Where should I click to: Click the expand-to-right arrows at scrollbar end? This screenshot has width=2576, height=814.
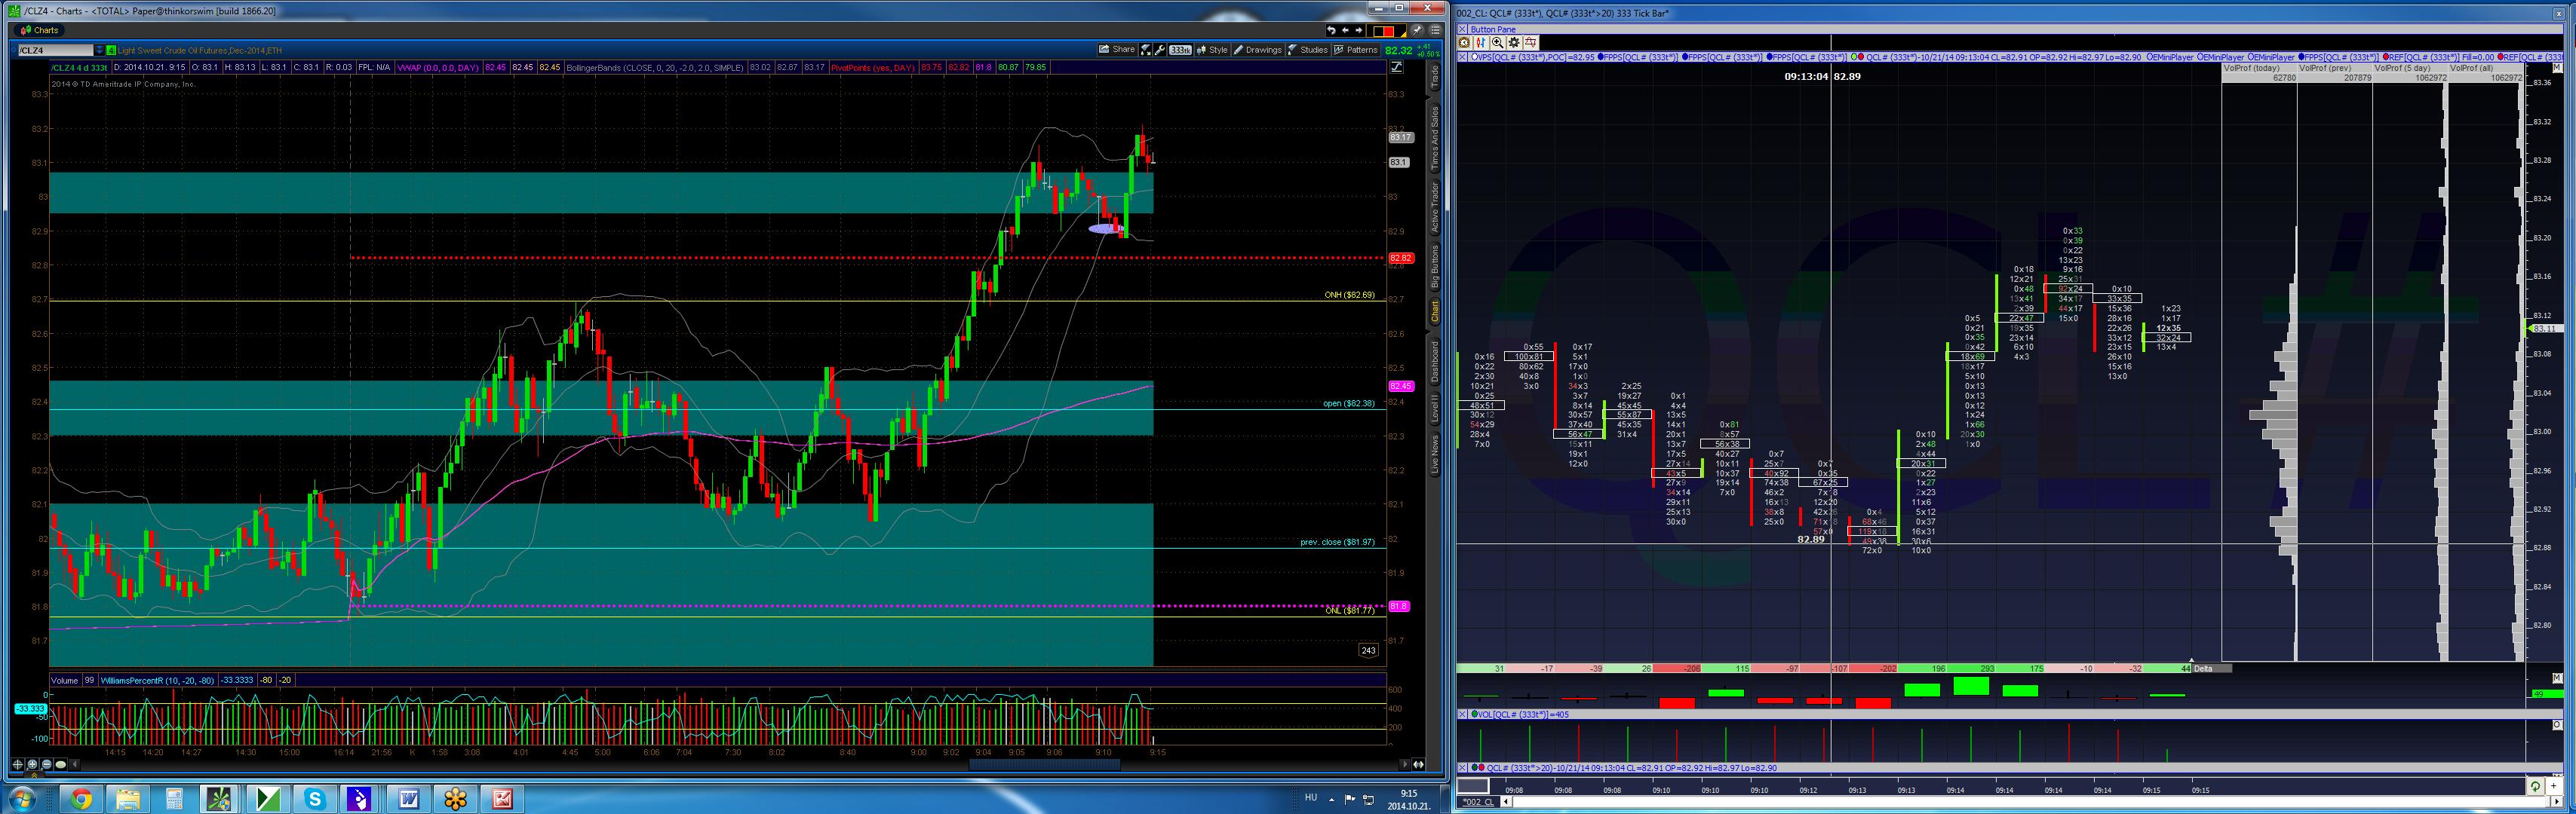coord(1418,764)
